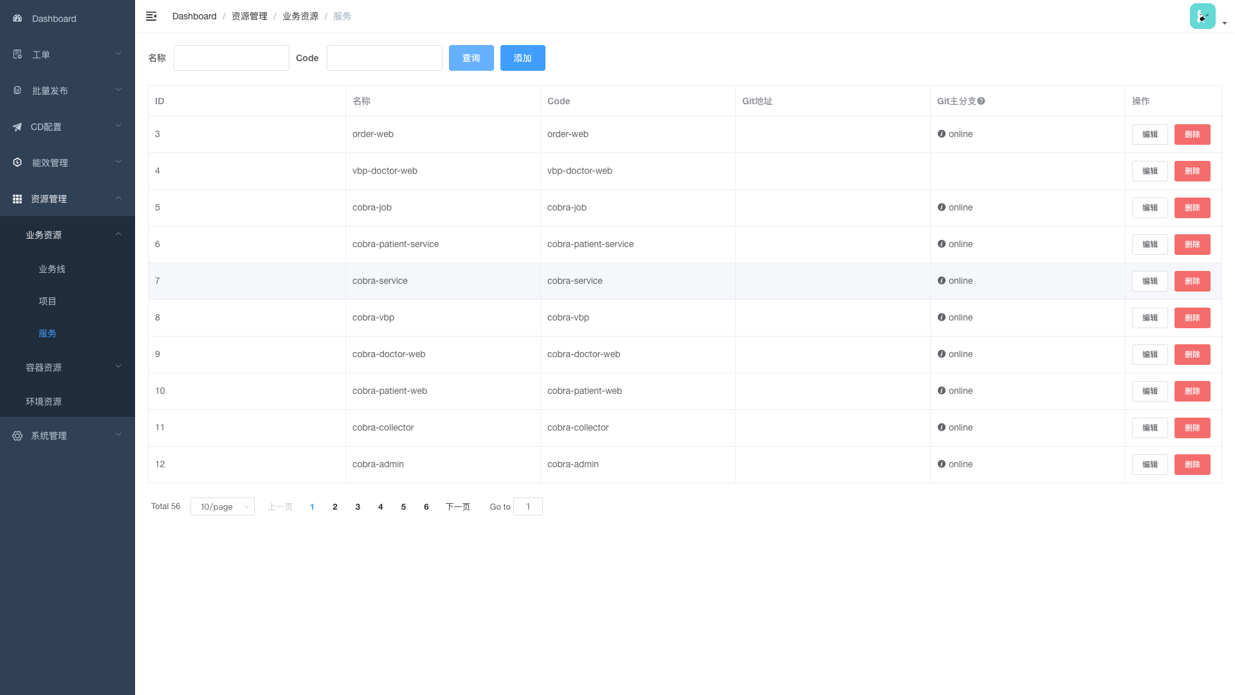Expand the 批量发布 sidebar menu
This screenshot has height=695, width=1235.
point(68,91)
